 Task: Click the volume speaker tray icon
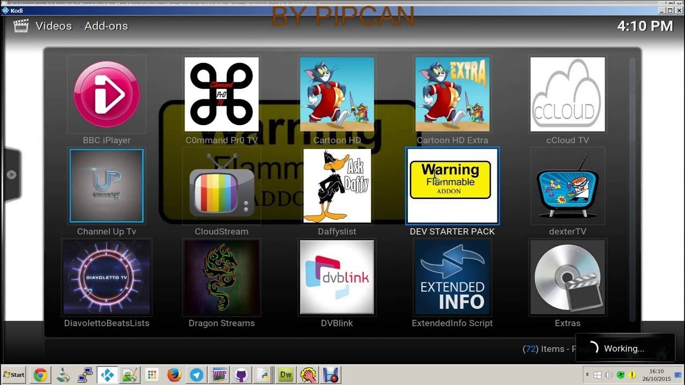609,375
